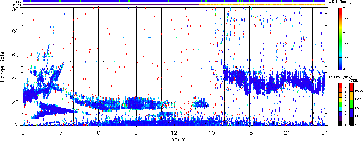Viewport: 363px width, 141px height.
Task: Click the red top segment of WID colorbar
Action: pos(340,14)
